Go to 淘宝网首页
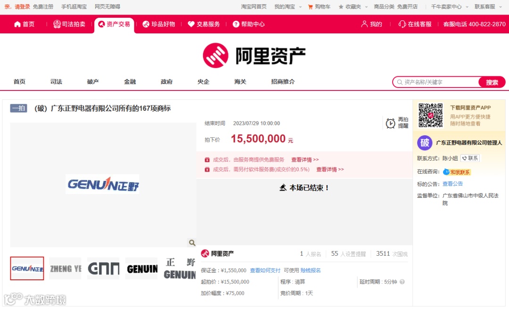 (x=254, y=7)
